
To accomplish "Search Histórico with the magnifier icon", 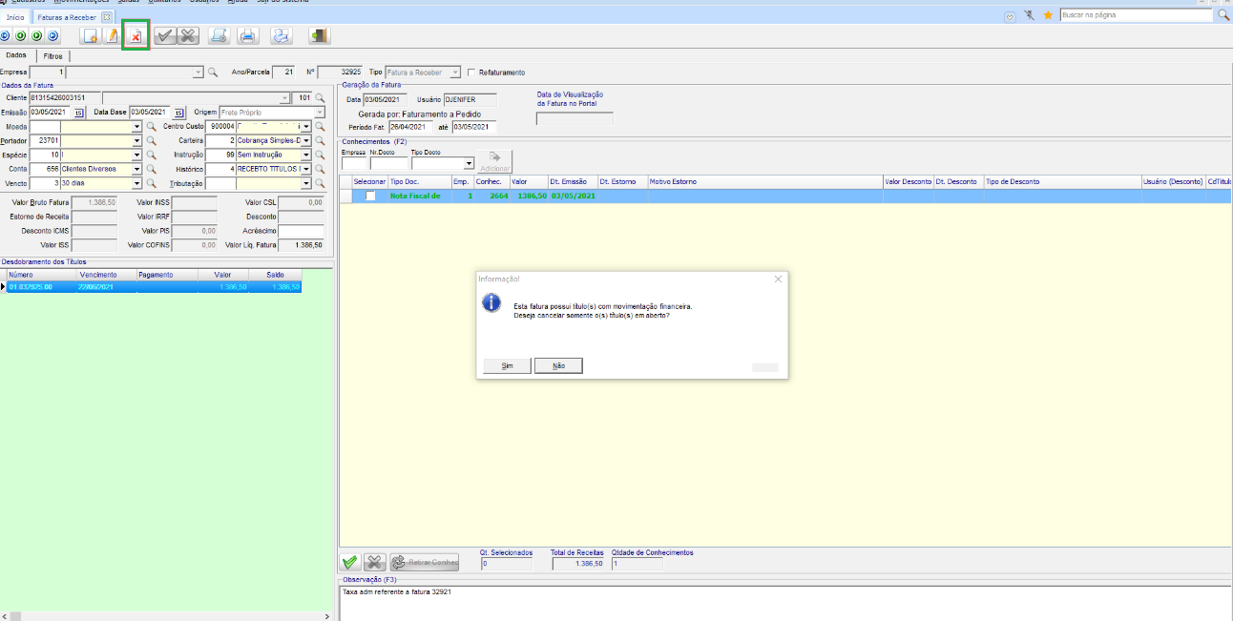I will coord(321,170).
